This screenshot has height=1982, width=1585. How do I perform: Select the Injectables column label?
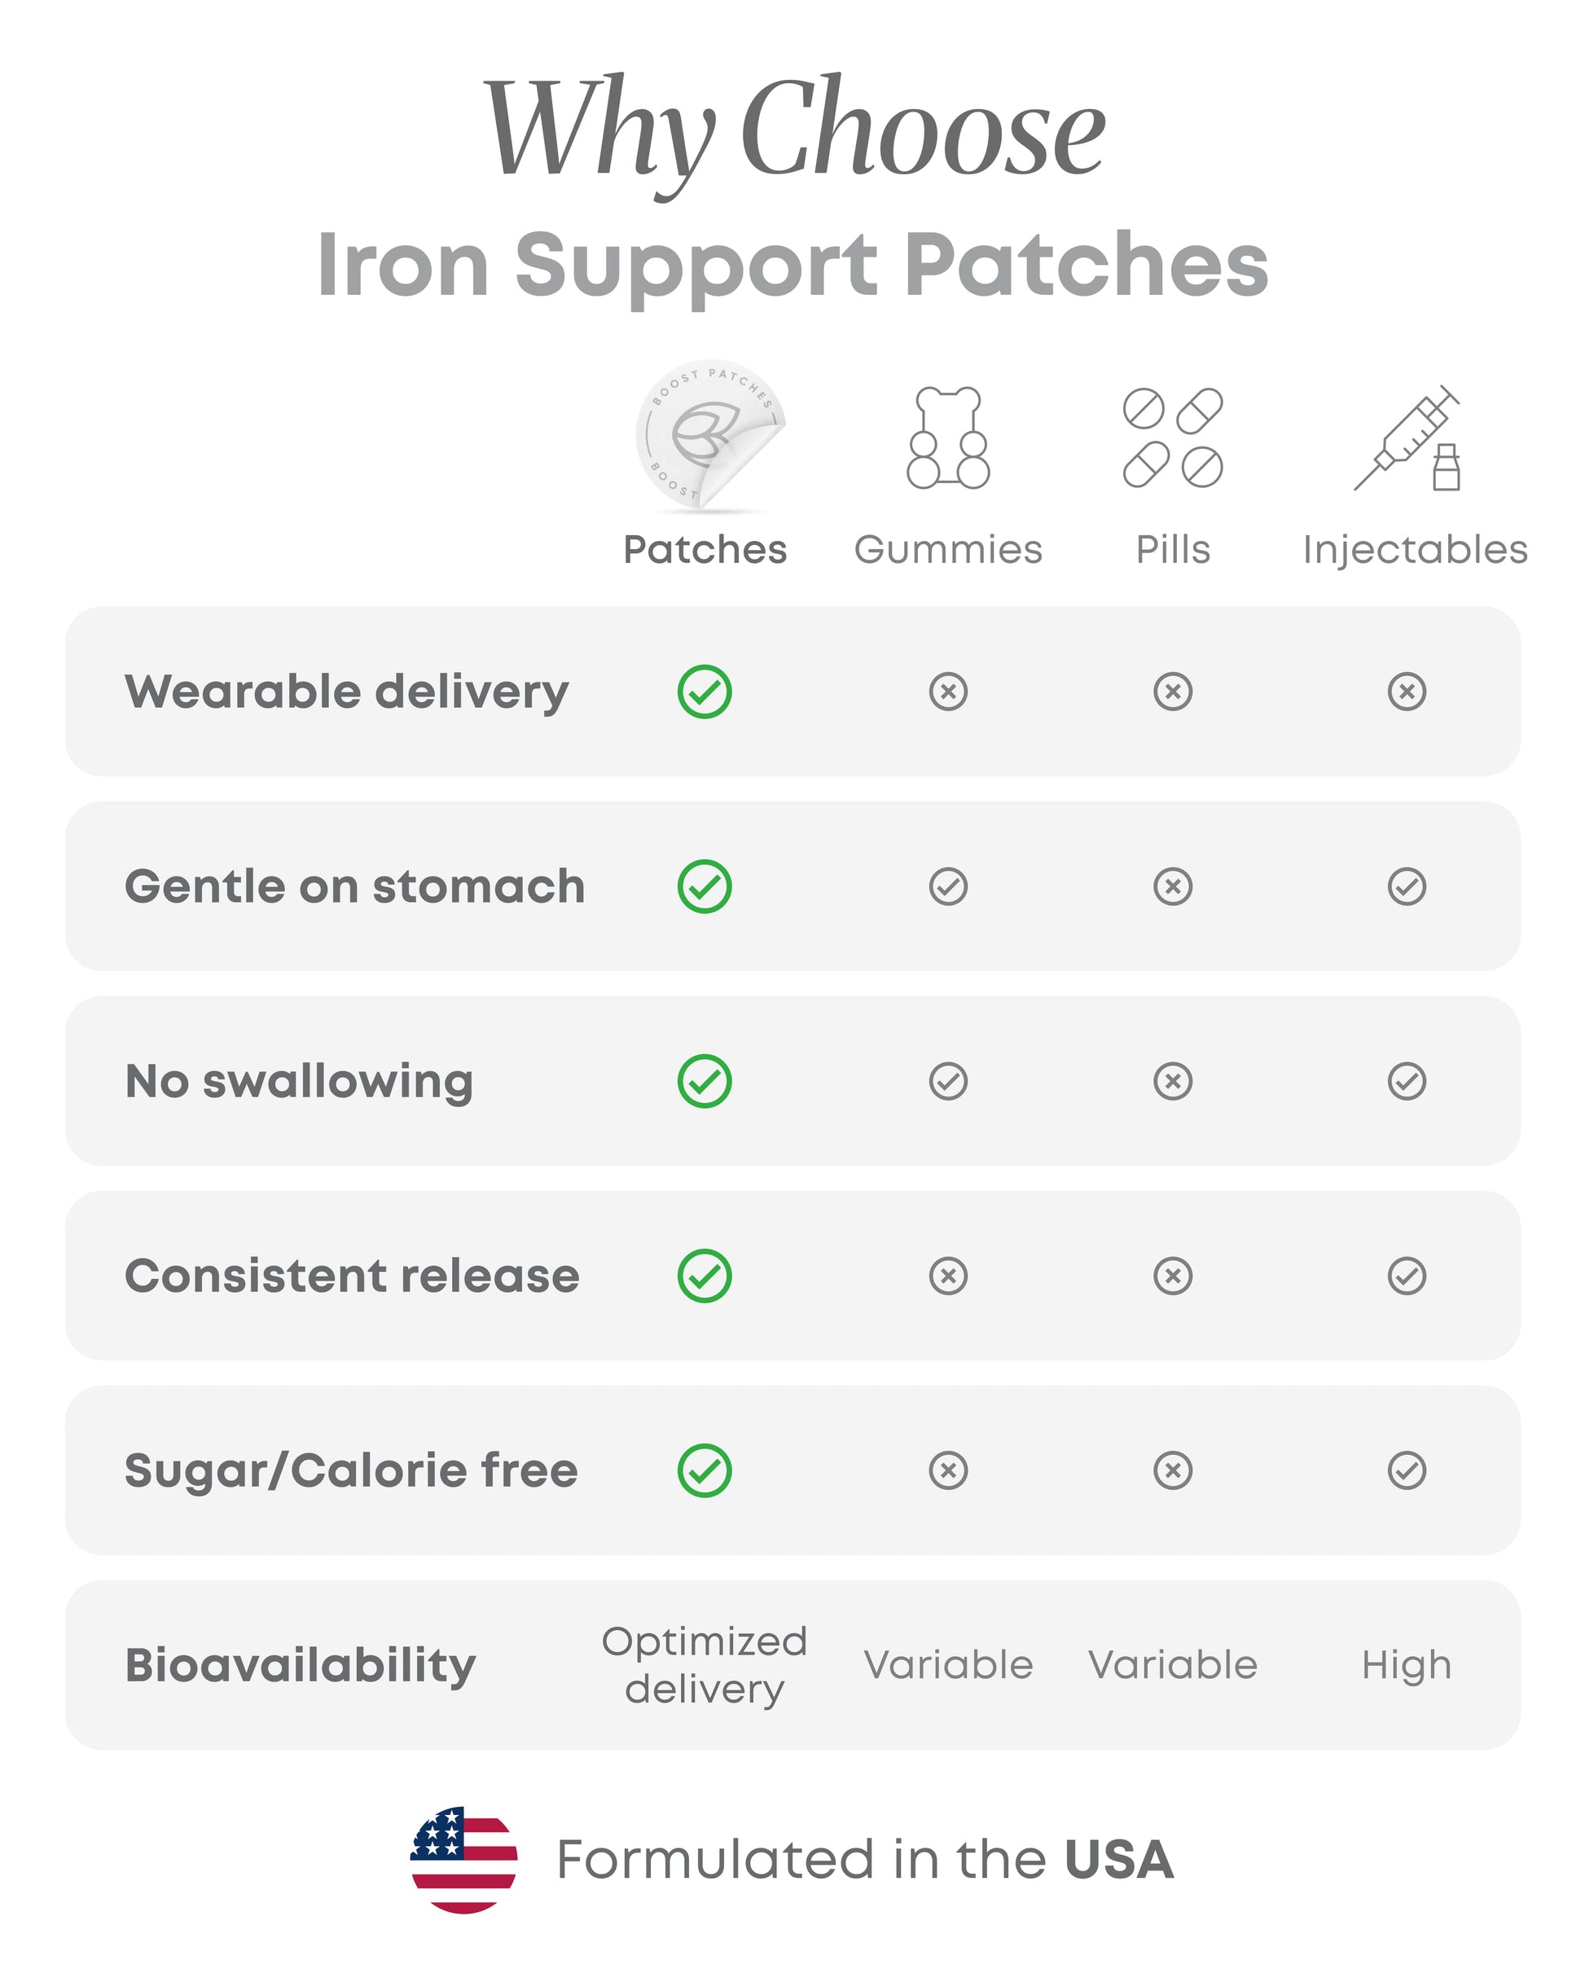(1415, 550)
